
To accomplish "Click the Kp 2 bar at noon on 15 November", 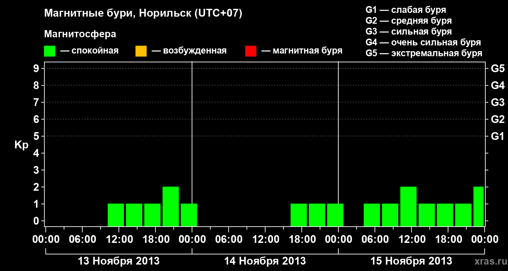I will click(408, 206).
